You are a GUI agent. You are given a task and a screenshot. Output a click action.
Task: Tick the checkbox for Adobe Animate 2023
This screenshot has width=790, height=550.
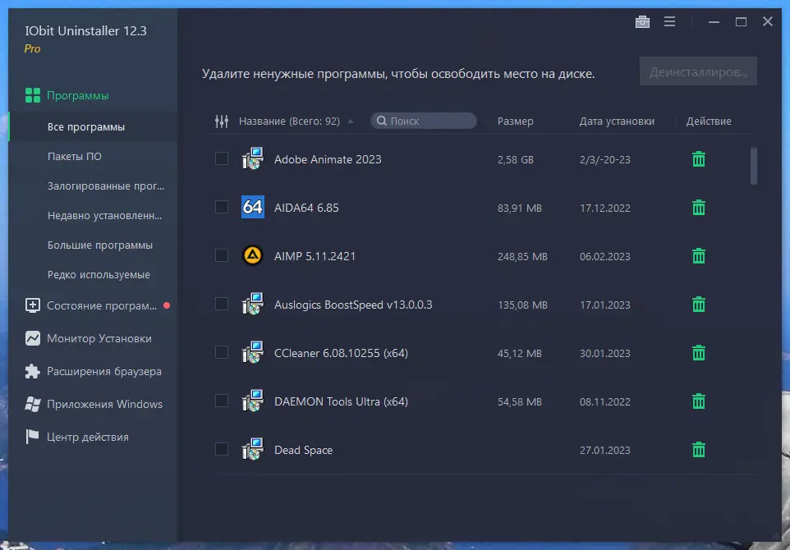pyautogui.click(x=222, y=158)
